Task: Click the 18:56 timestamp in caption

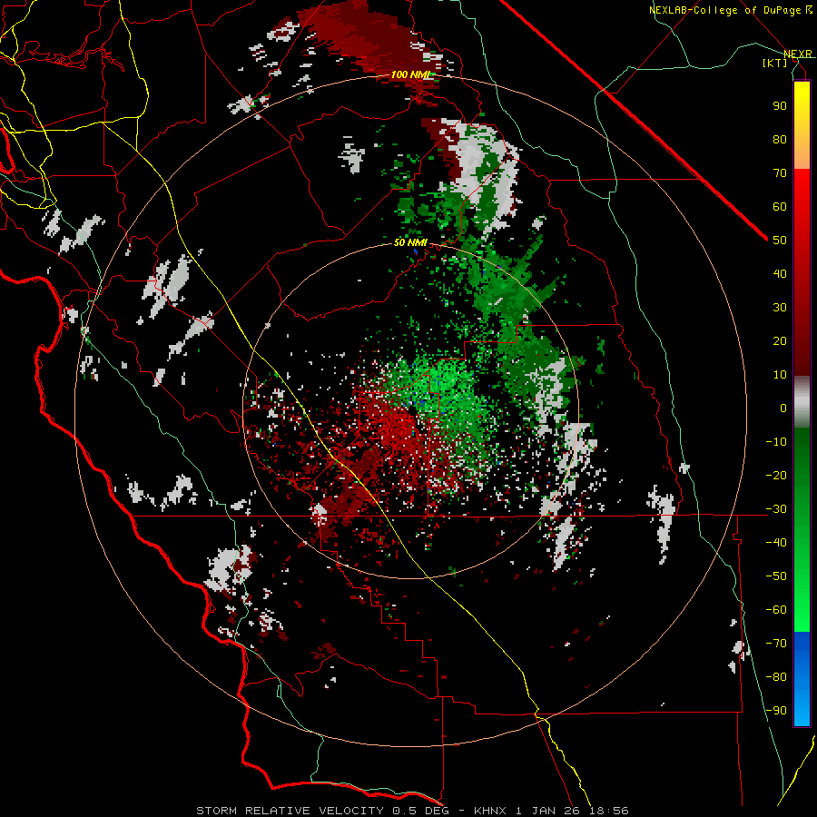Action: coord(610,811)
